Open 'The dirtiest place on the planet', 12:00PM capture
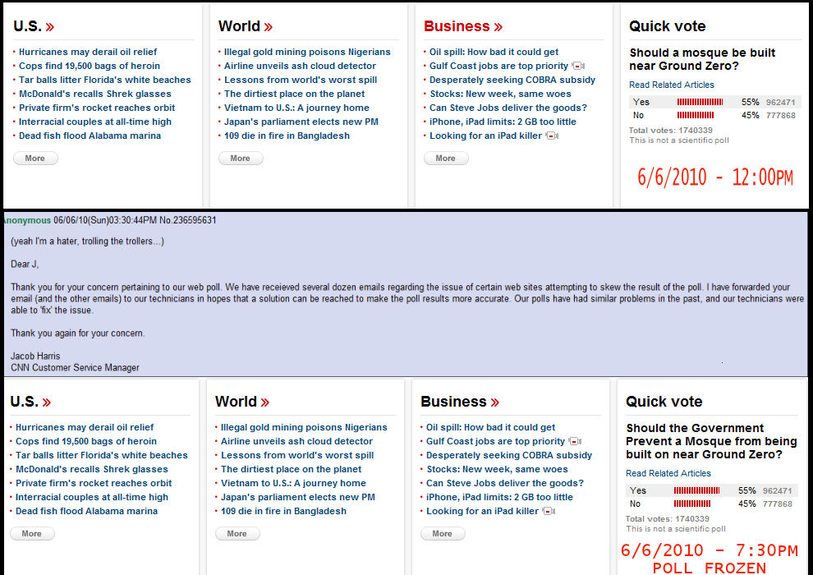This screenshot has height=575, width=813. coord(294,94)
